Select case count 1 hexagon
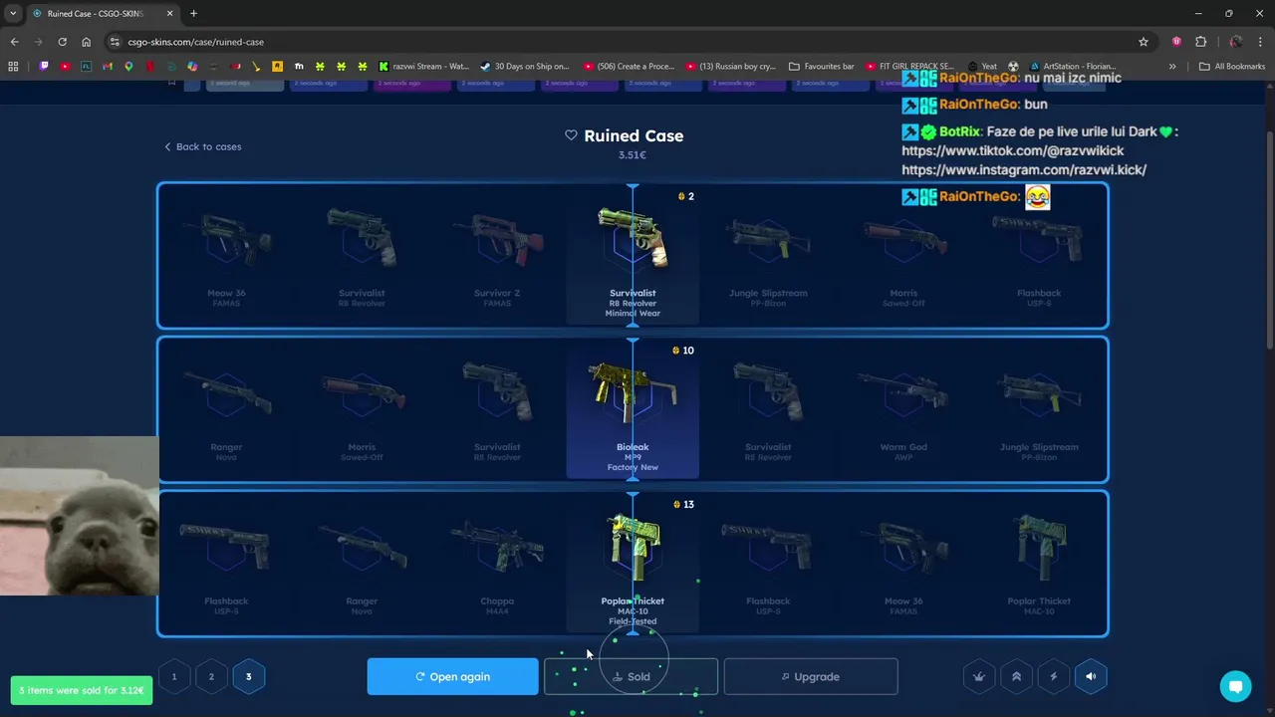Screen dimensions: 1275x717 pyautogui.click(x=173, y=677)
